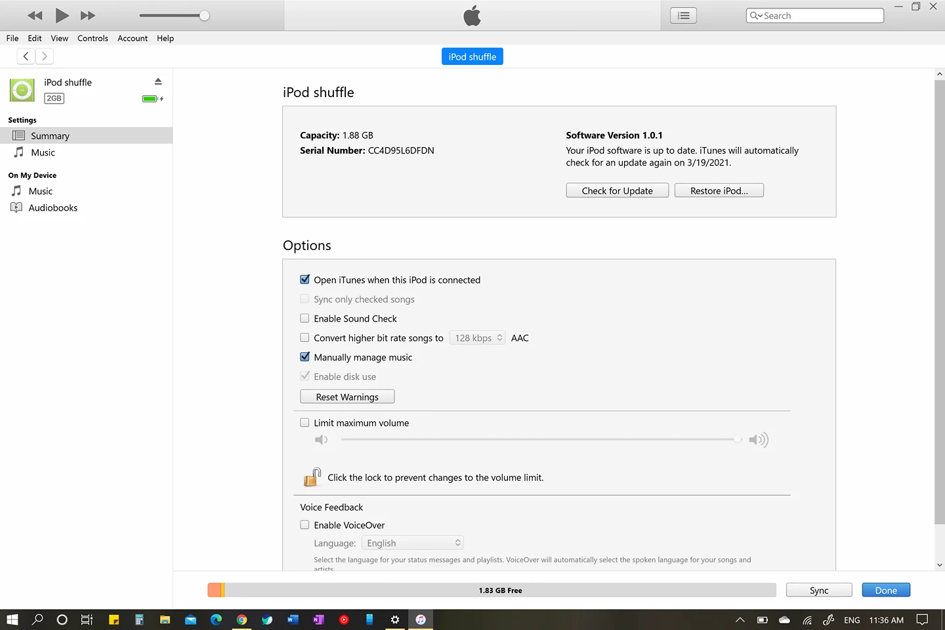Enable Limit maximum volume checkbox
Image resolution: width=945 pixels, height=630 pixels.
coord(304,423)
